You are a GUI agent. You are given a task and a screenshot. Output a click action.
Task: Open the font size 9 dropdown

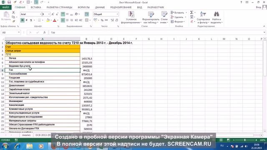pos(49,14)
